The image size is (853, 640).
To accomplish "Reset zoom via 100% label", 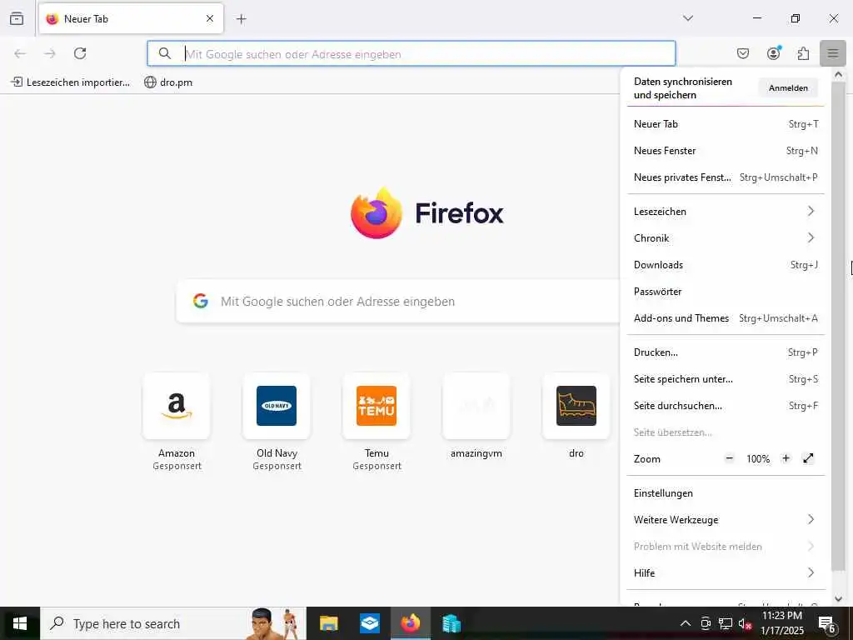I will 758,459.
